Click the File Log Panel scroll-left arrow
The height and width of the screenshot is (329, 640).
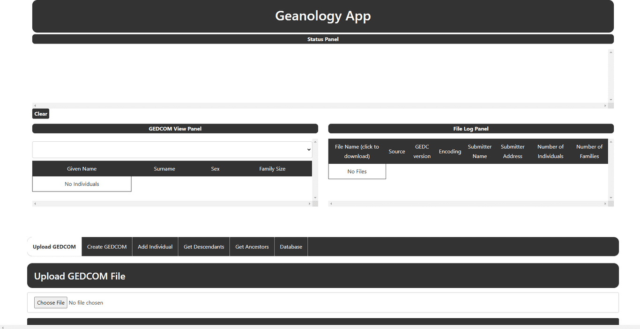331,204
